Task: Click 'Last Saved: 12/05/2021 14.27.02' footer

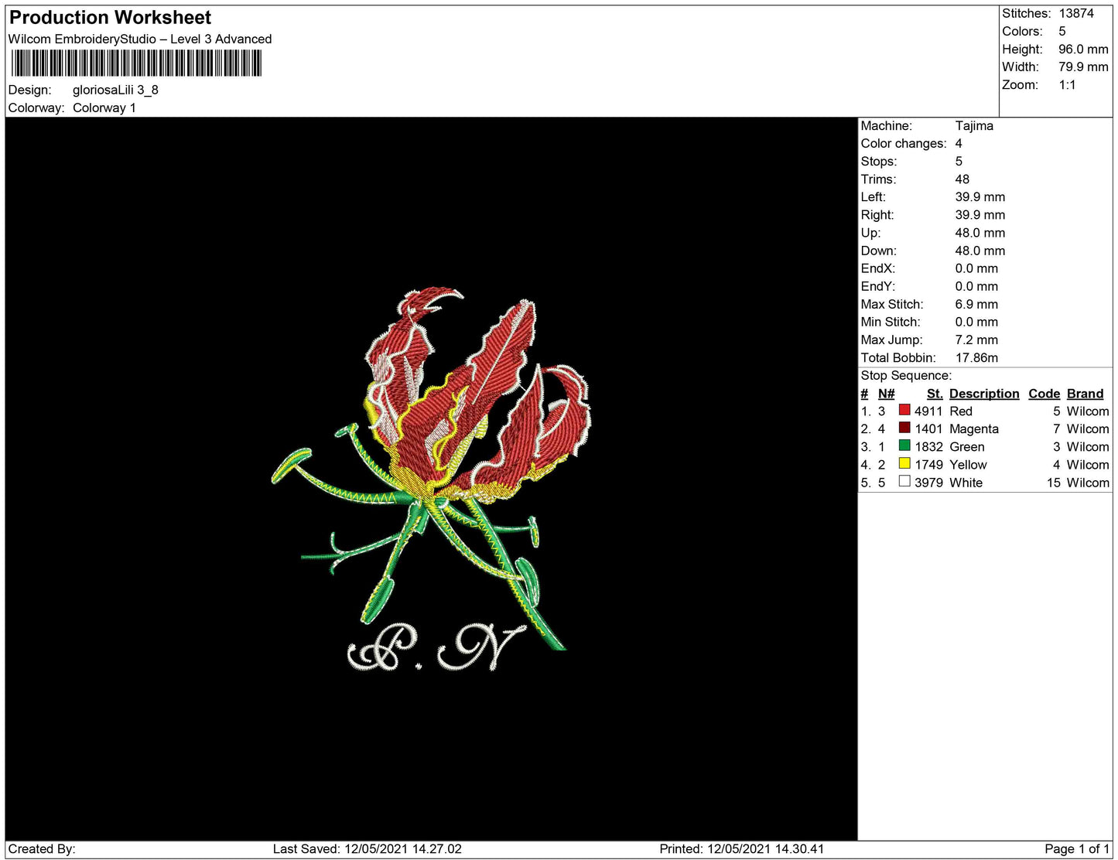Action: [367, 848]
